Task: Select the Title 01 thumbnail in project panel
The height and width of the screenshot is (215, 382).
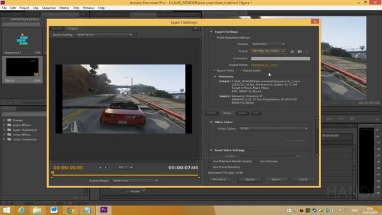Action: point(22,67)
